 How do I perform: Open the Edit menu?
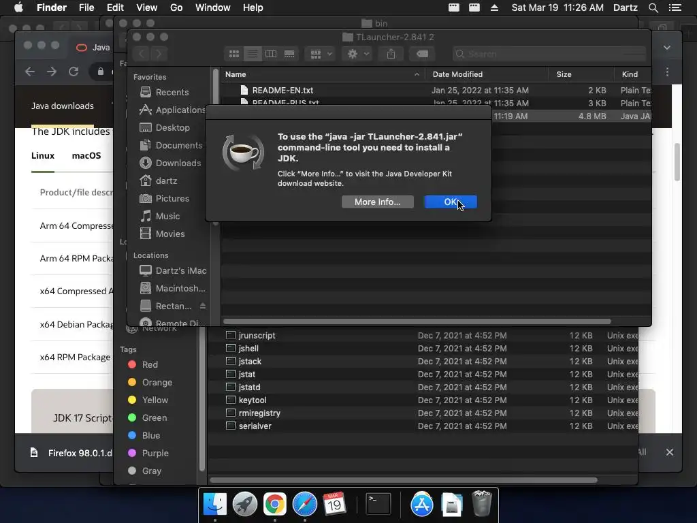click(115, 7)
